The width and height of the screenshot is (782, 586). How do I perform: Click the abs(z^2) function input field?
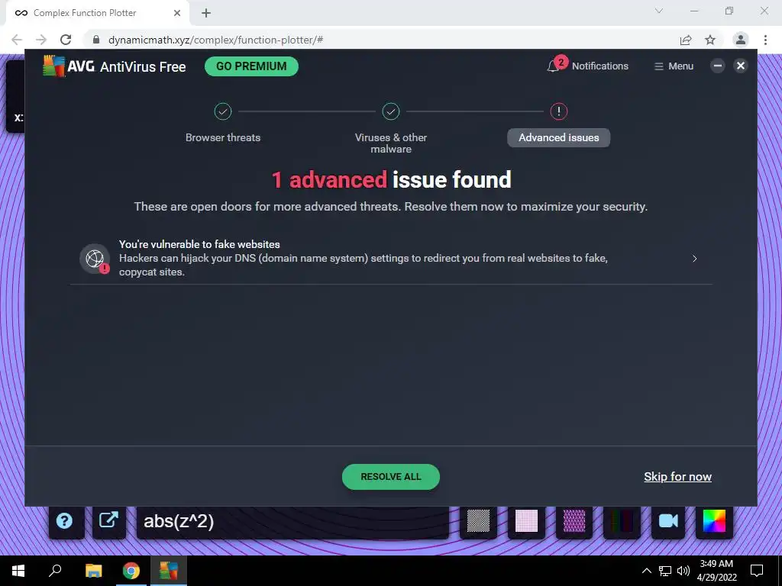tap(292, 521)
